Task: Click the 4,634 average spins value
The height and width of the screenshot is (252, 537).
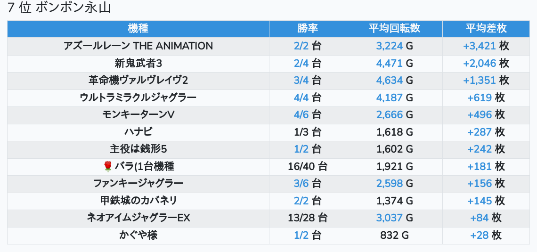Action: click(390, 81)
